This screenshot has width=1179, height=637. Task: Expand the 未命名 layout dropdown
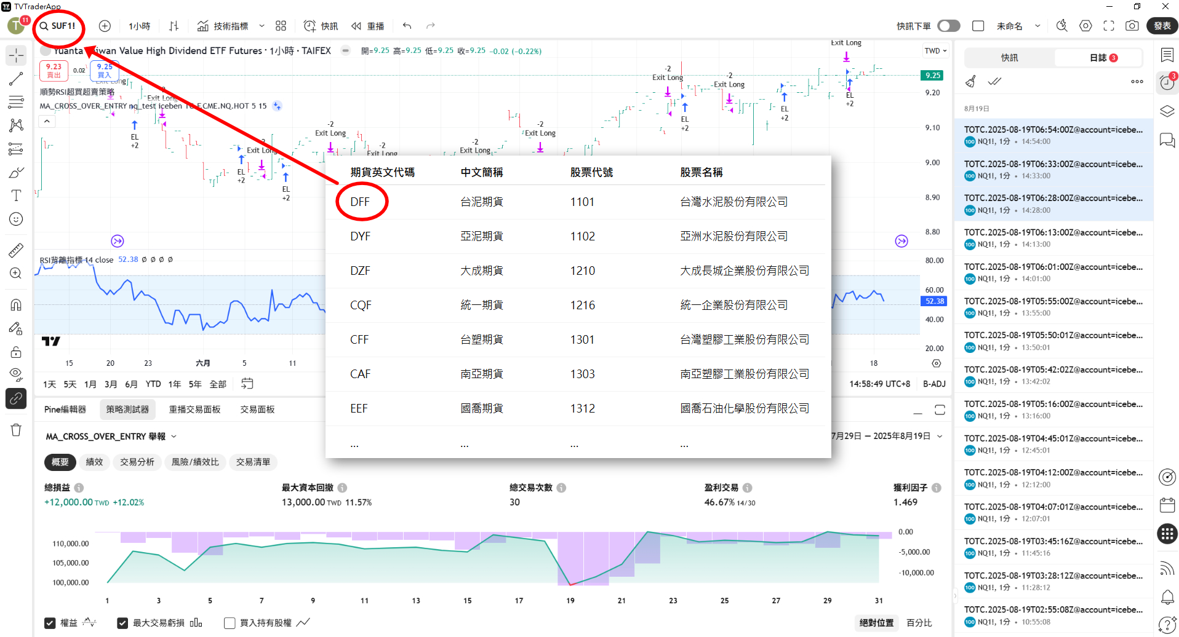click(1037, 26)
